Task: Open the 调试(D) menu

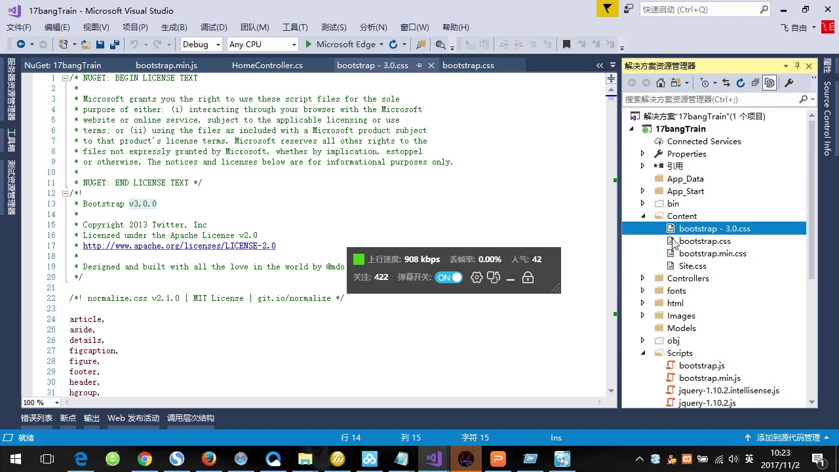Action: click(x=214, y=27)
